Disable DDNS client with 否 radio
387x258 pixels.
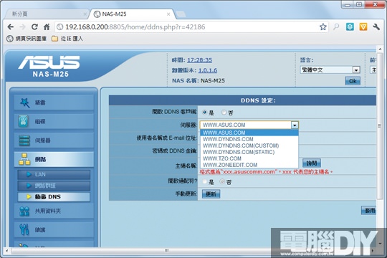click(x=224, y=113)
